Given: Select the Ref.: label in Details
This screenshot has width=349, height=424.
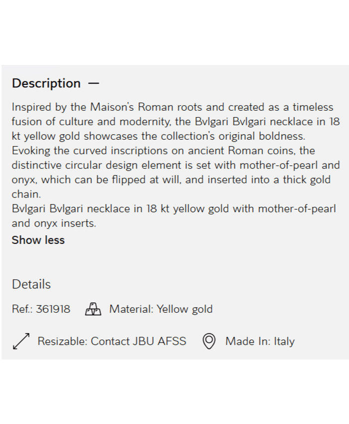Looking at the screenshot, I should pyautogui.click(x=22, y=309).
